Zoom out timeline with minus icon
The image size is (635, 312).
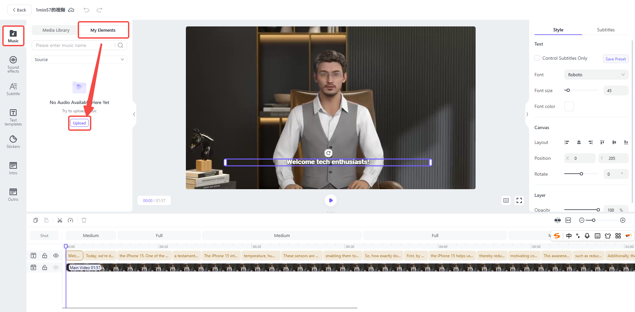(582, 220)
